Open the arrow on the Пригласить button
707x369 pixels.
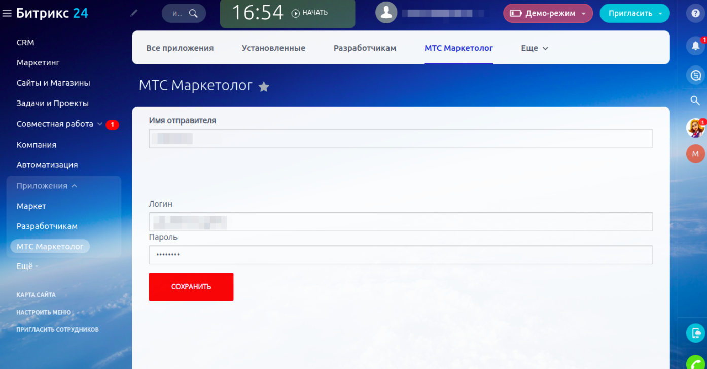click(x=660, y=14)
